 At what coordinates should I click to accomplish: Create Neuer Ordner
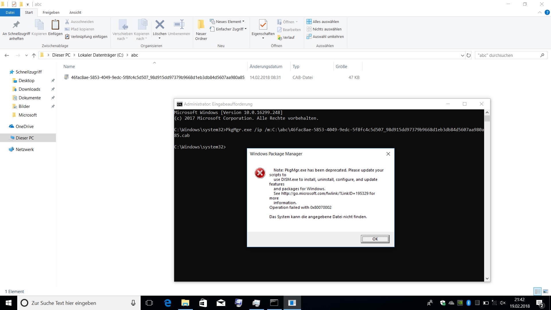(x=201, y=30)
